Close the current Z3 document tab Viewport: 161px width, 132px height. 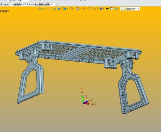click(x=52, y=4)
